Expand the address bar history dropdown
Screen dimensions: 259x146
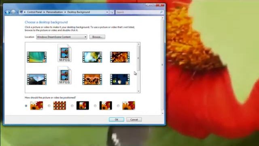107,12
